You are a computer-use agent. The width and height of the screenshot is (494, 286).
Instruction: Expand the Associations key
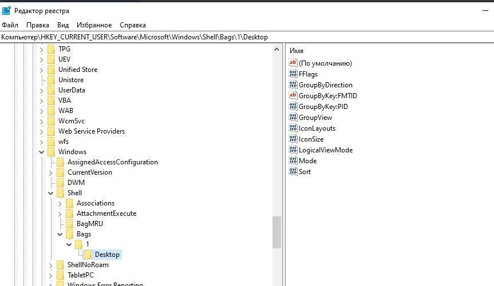(x=60, y=203)
